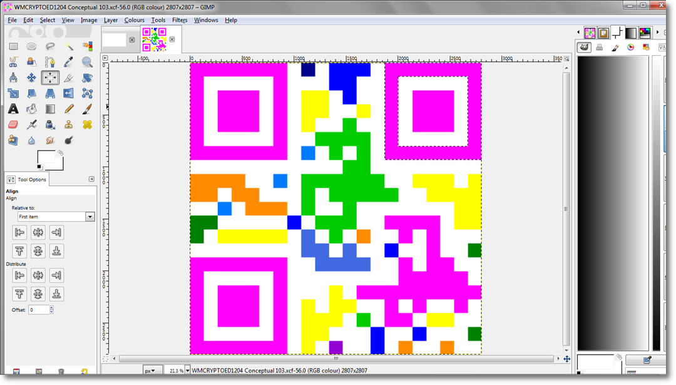Open the image menu arrow at ruler corner
The width and height of the screenshot is (676, 385).
[x=105, y=58]
